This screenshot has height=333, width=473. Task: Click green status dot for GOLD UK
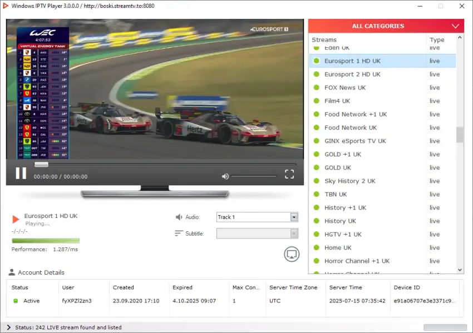point(317,167)
